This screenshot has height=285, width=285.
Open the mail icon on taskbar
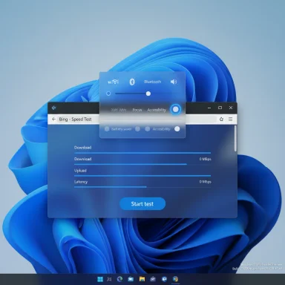153,279
